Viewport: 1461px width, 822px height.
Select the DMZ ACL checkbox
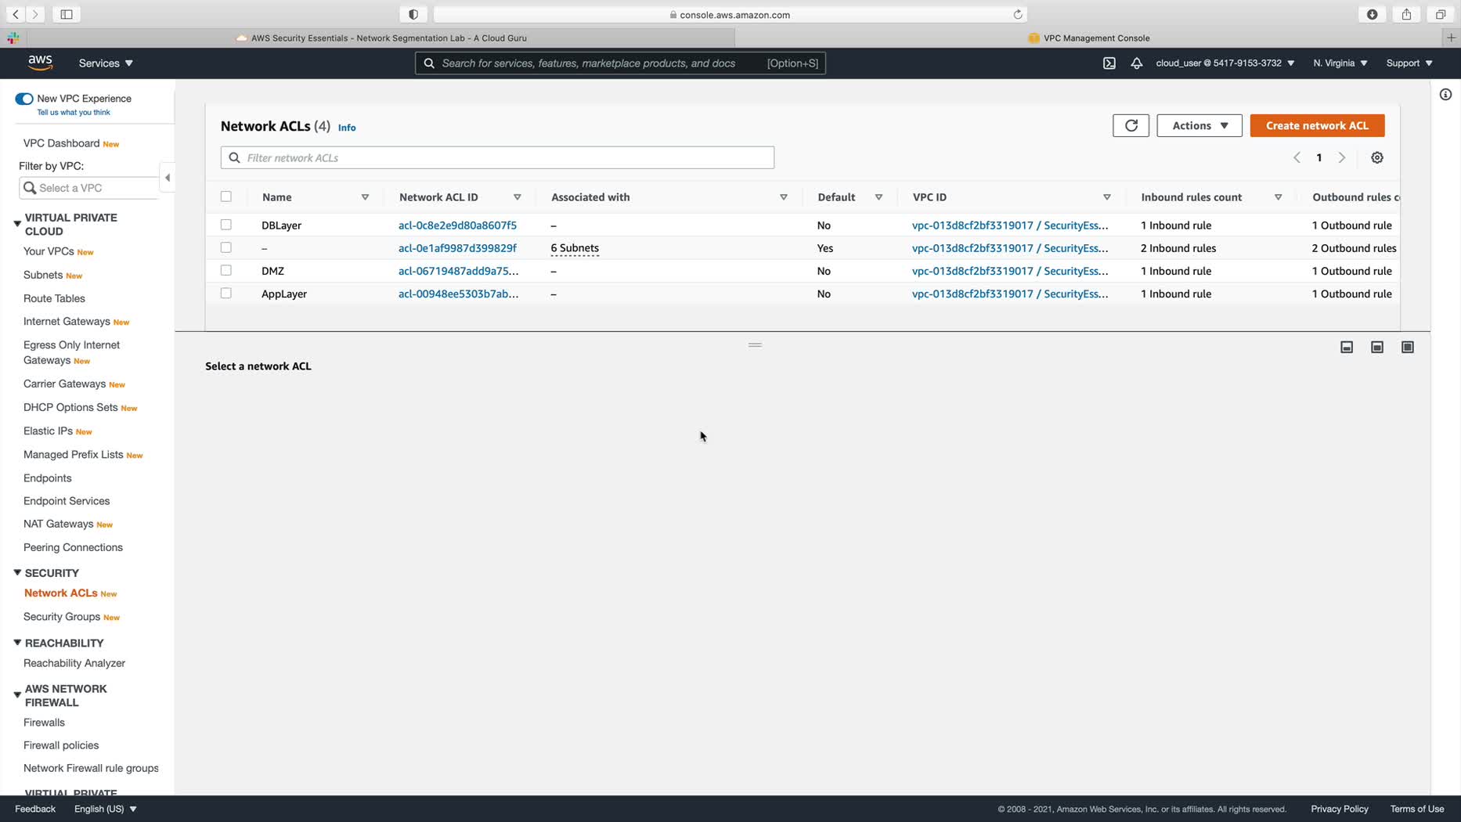(226, 270)
